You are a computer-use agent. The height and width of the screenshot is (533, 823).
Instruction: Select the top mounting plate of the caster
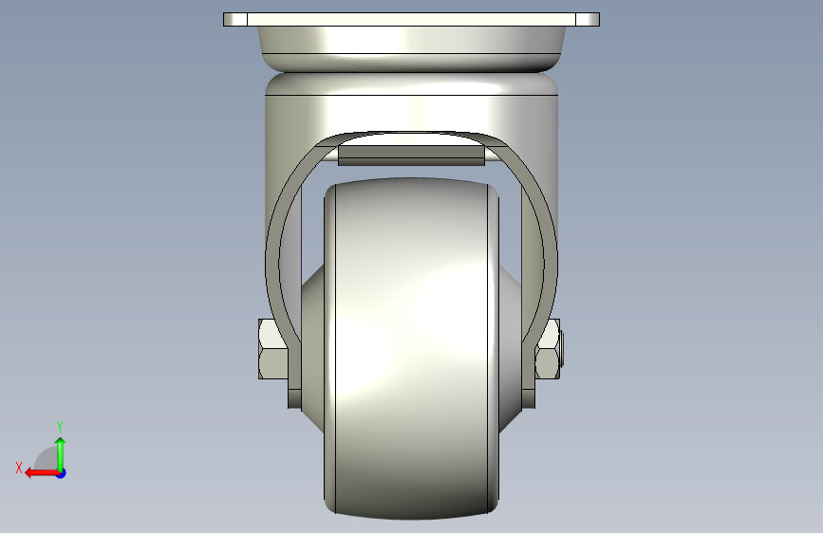(x=412, y=19)
